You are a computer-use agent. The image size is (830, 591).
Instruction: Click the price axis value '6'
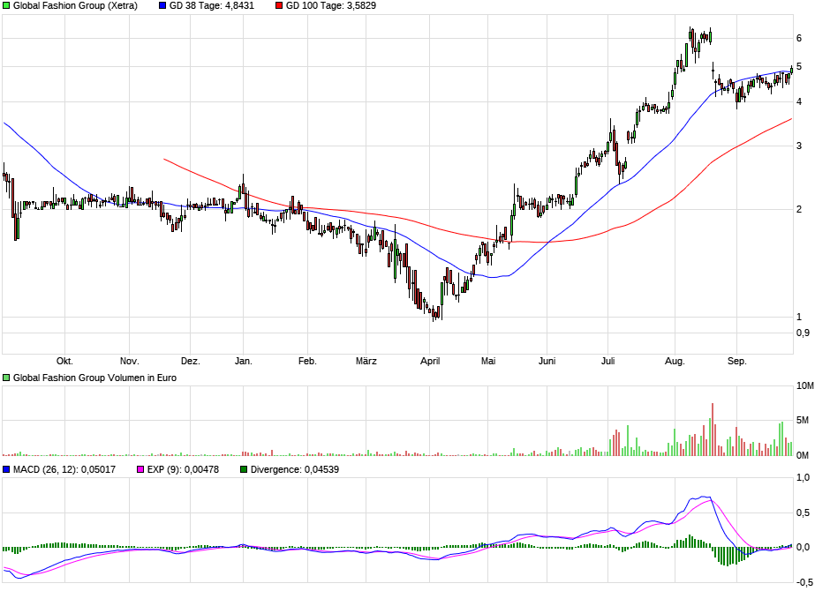(799, 39)
